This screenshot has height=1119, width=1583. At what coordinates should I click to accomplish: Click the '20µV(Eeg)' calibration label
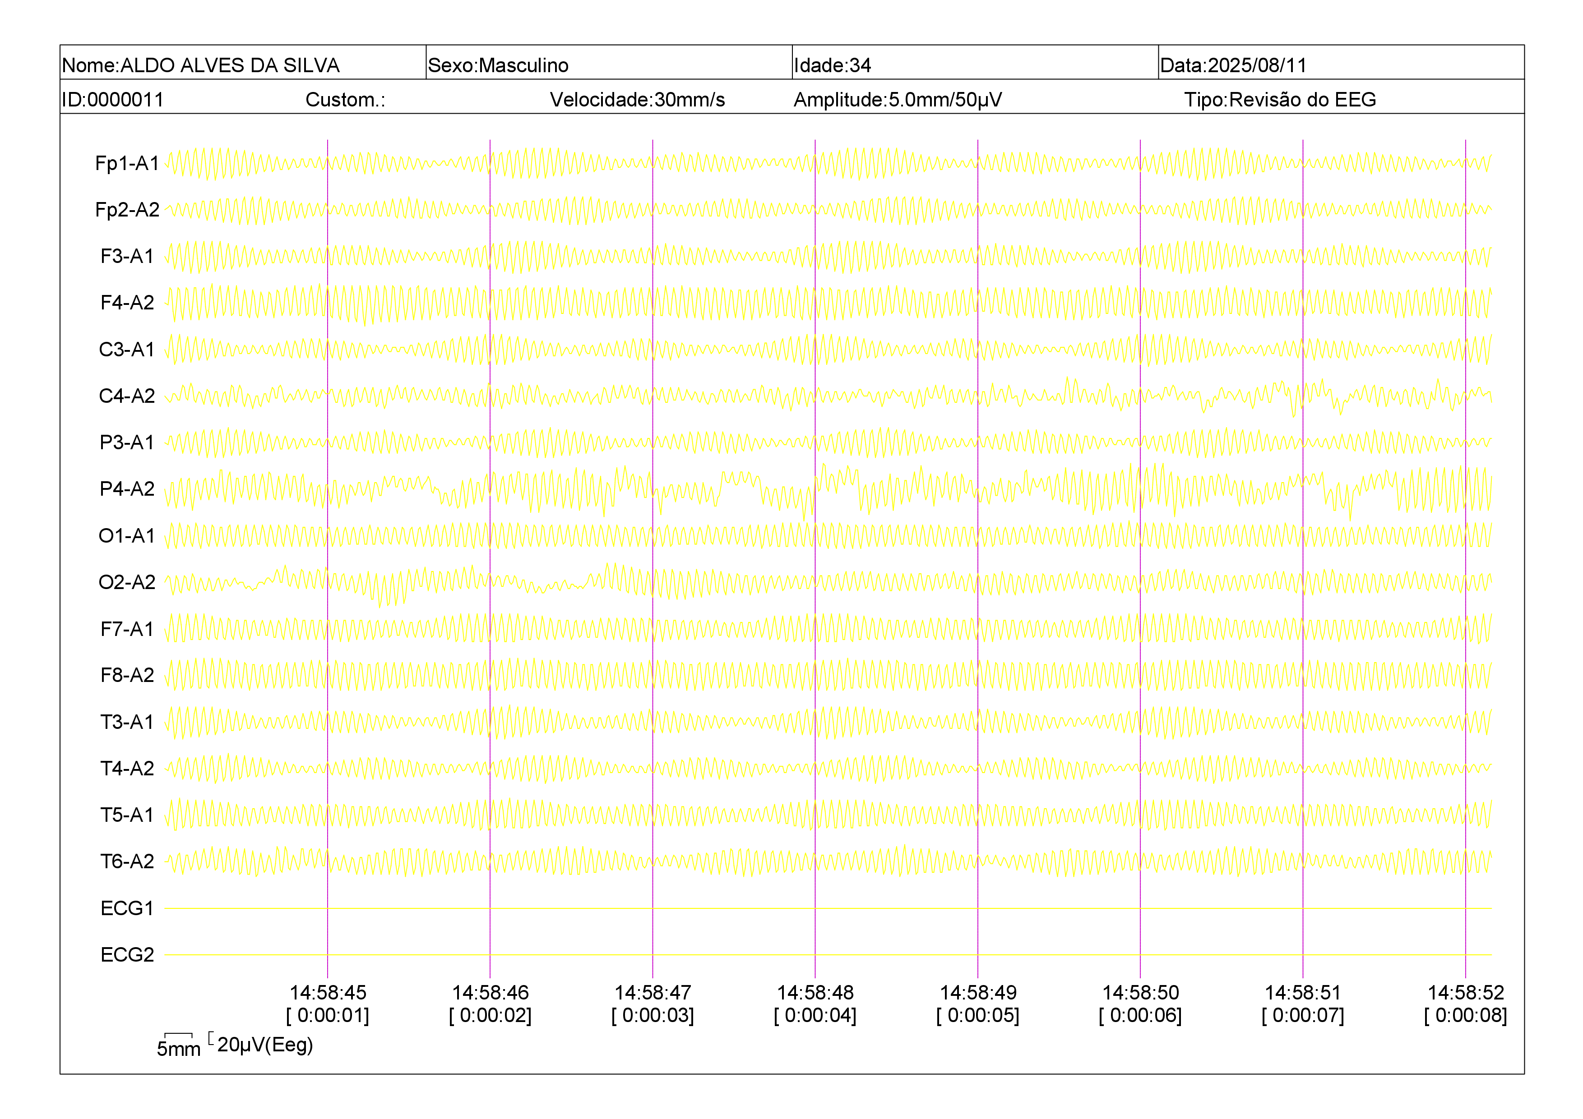click(265, 1045)
